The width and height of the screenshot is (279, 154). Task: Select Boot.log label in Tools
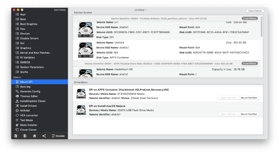click(x=25, y=87)
